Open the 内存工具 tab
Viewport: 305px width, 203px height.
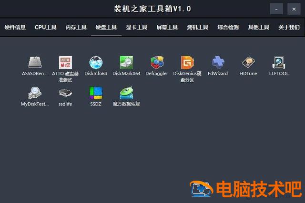[x=76, y=27]
